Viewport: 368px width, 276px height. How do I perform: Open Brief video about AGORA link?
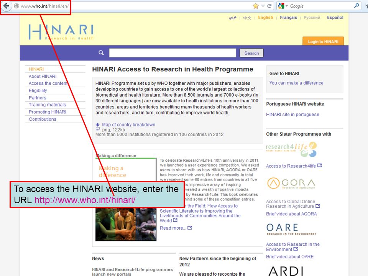pyautogui.click(x=291, y=214)
